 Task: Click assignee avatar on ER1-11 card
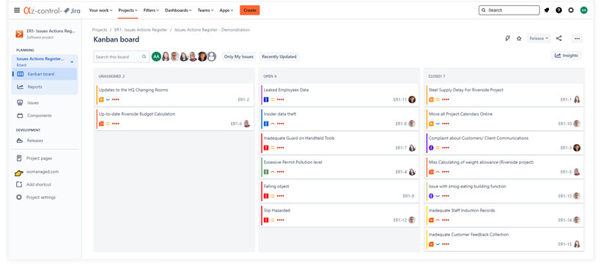[412, 99]
